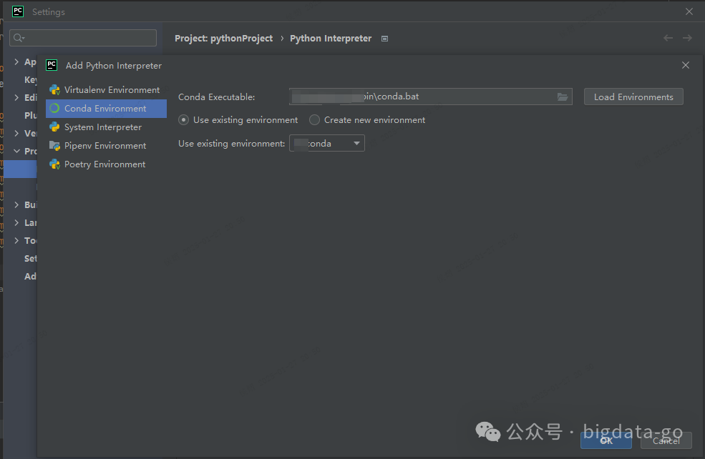Image resolution: width=705 pixels, height=459 pixels.
Task: Focus the Settings search field
Action: click(x=83, y=38)
